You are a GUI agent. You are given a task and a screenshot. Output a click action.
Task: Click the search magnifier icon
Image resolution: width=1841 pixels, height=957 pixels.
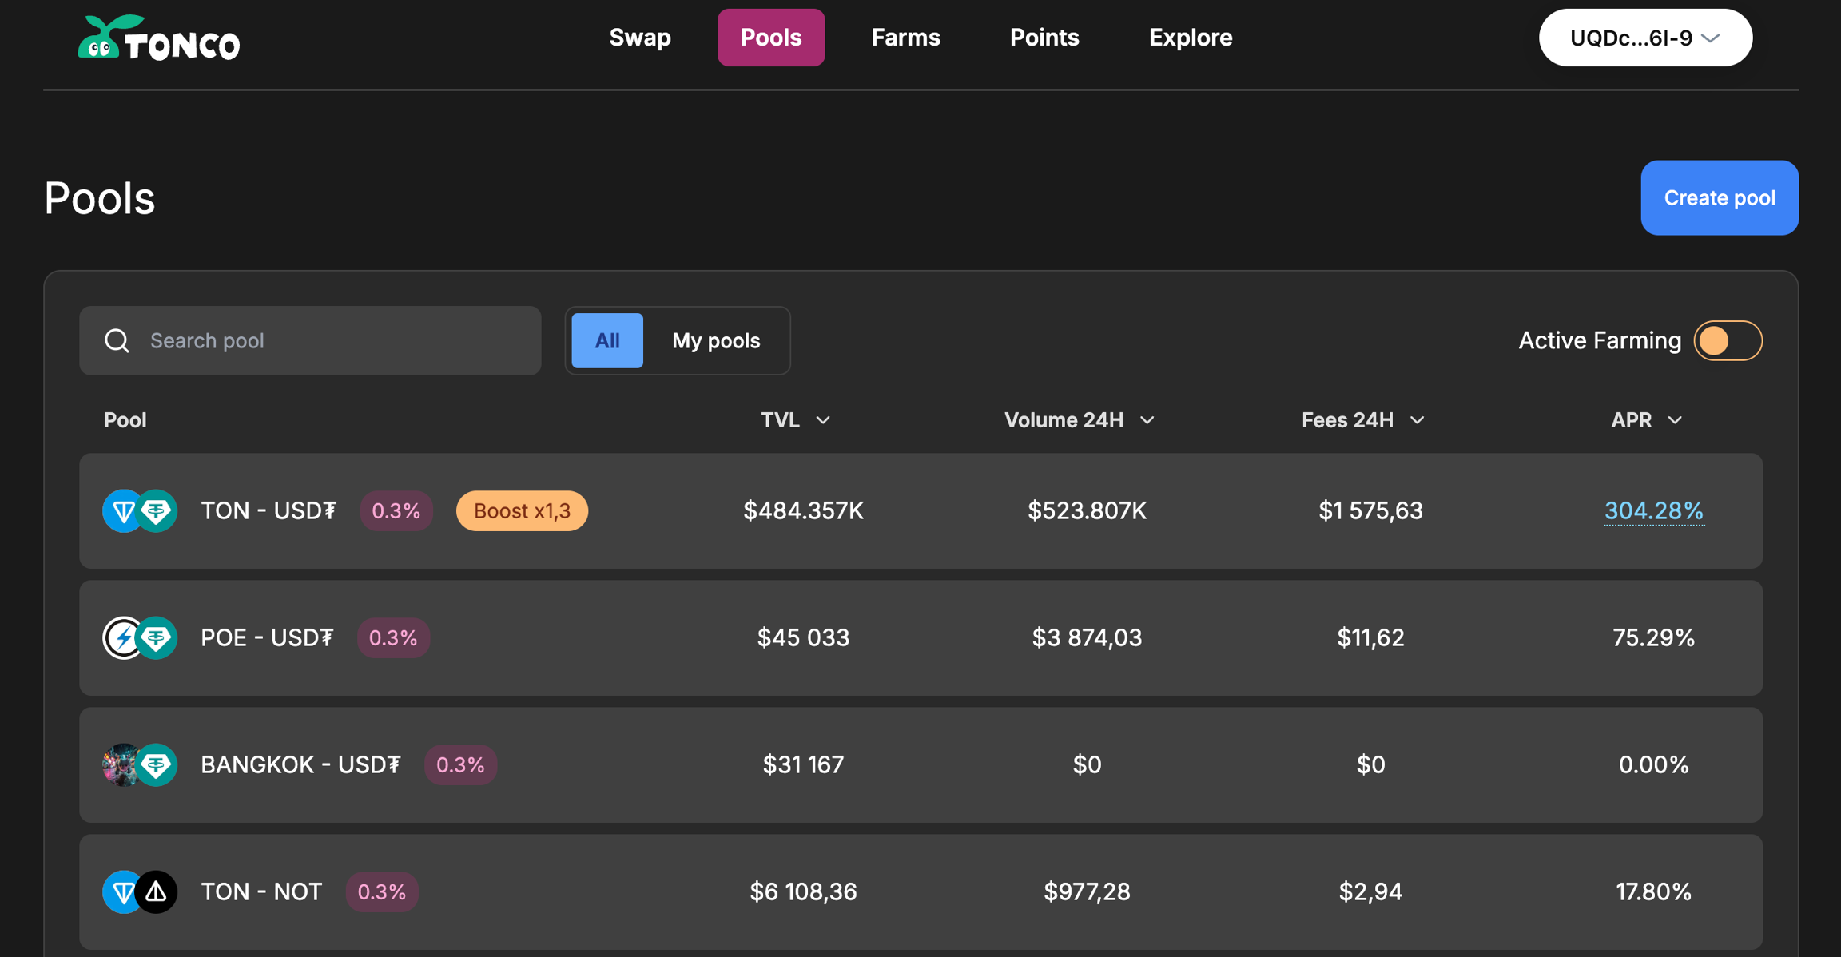117,340
